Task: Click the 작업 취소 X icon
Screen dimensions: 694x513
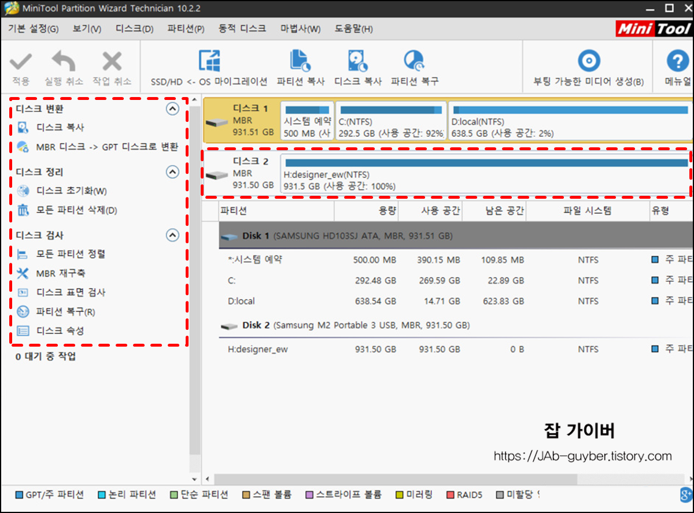Action: pyautogui.click(x=112, y=61)
